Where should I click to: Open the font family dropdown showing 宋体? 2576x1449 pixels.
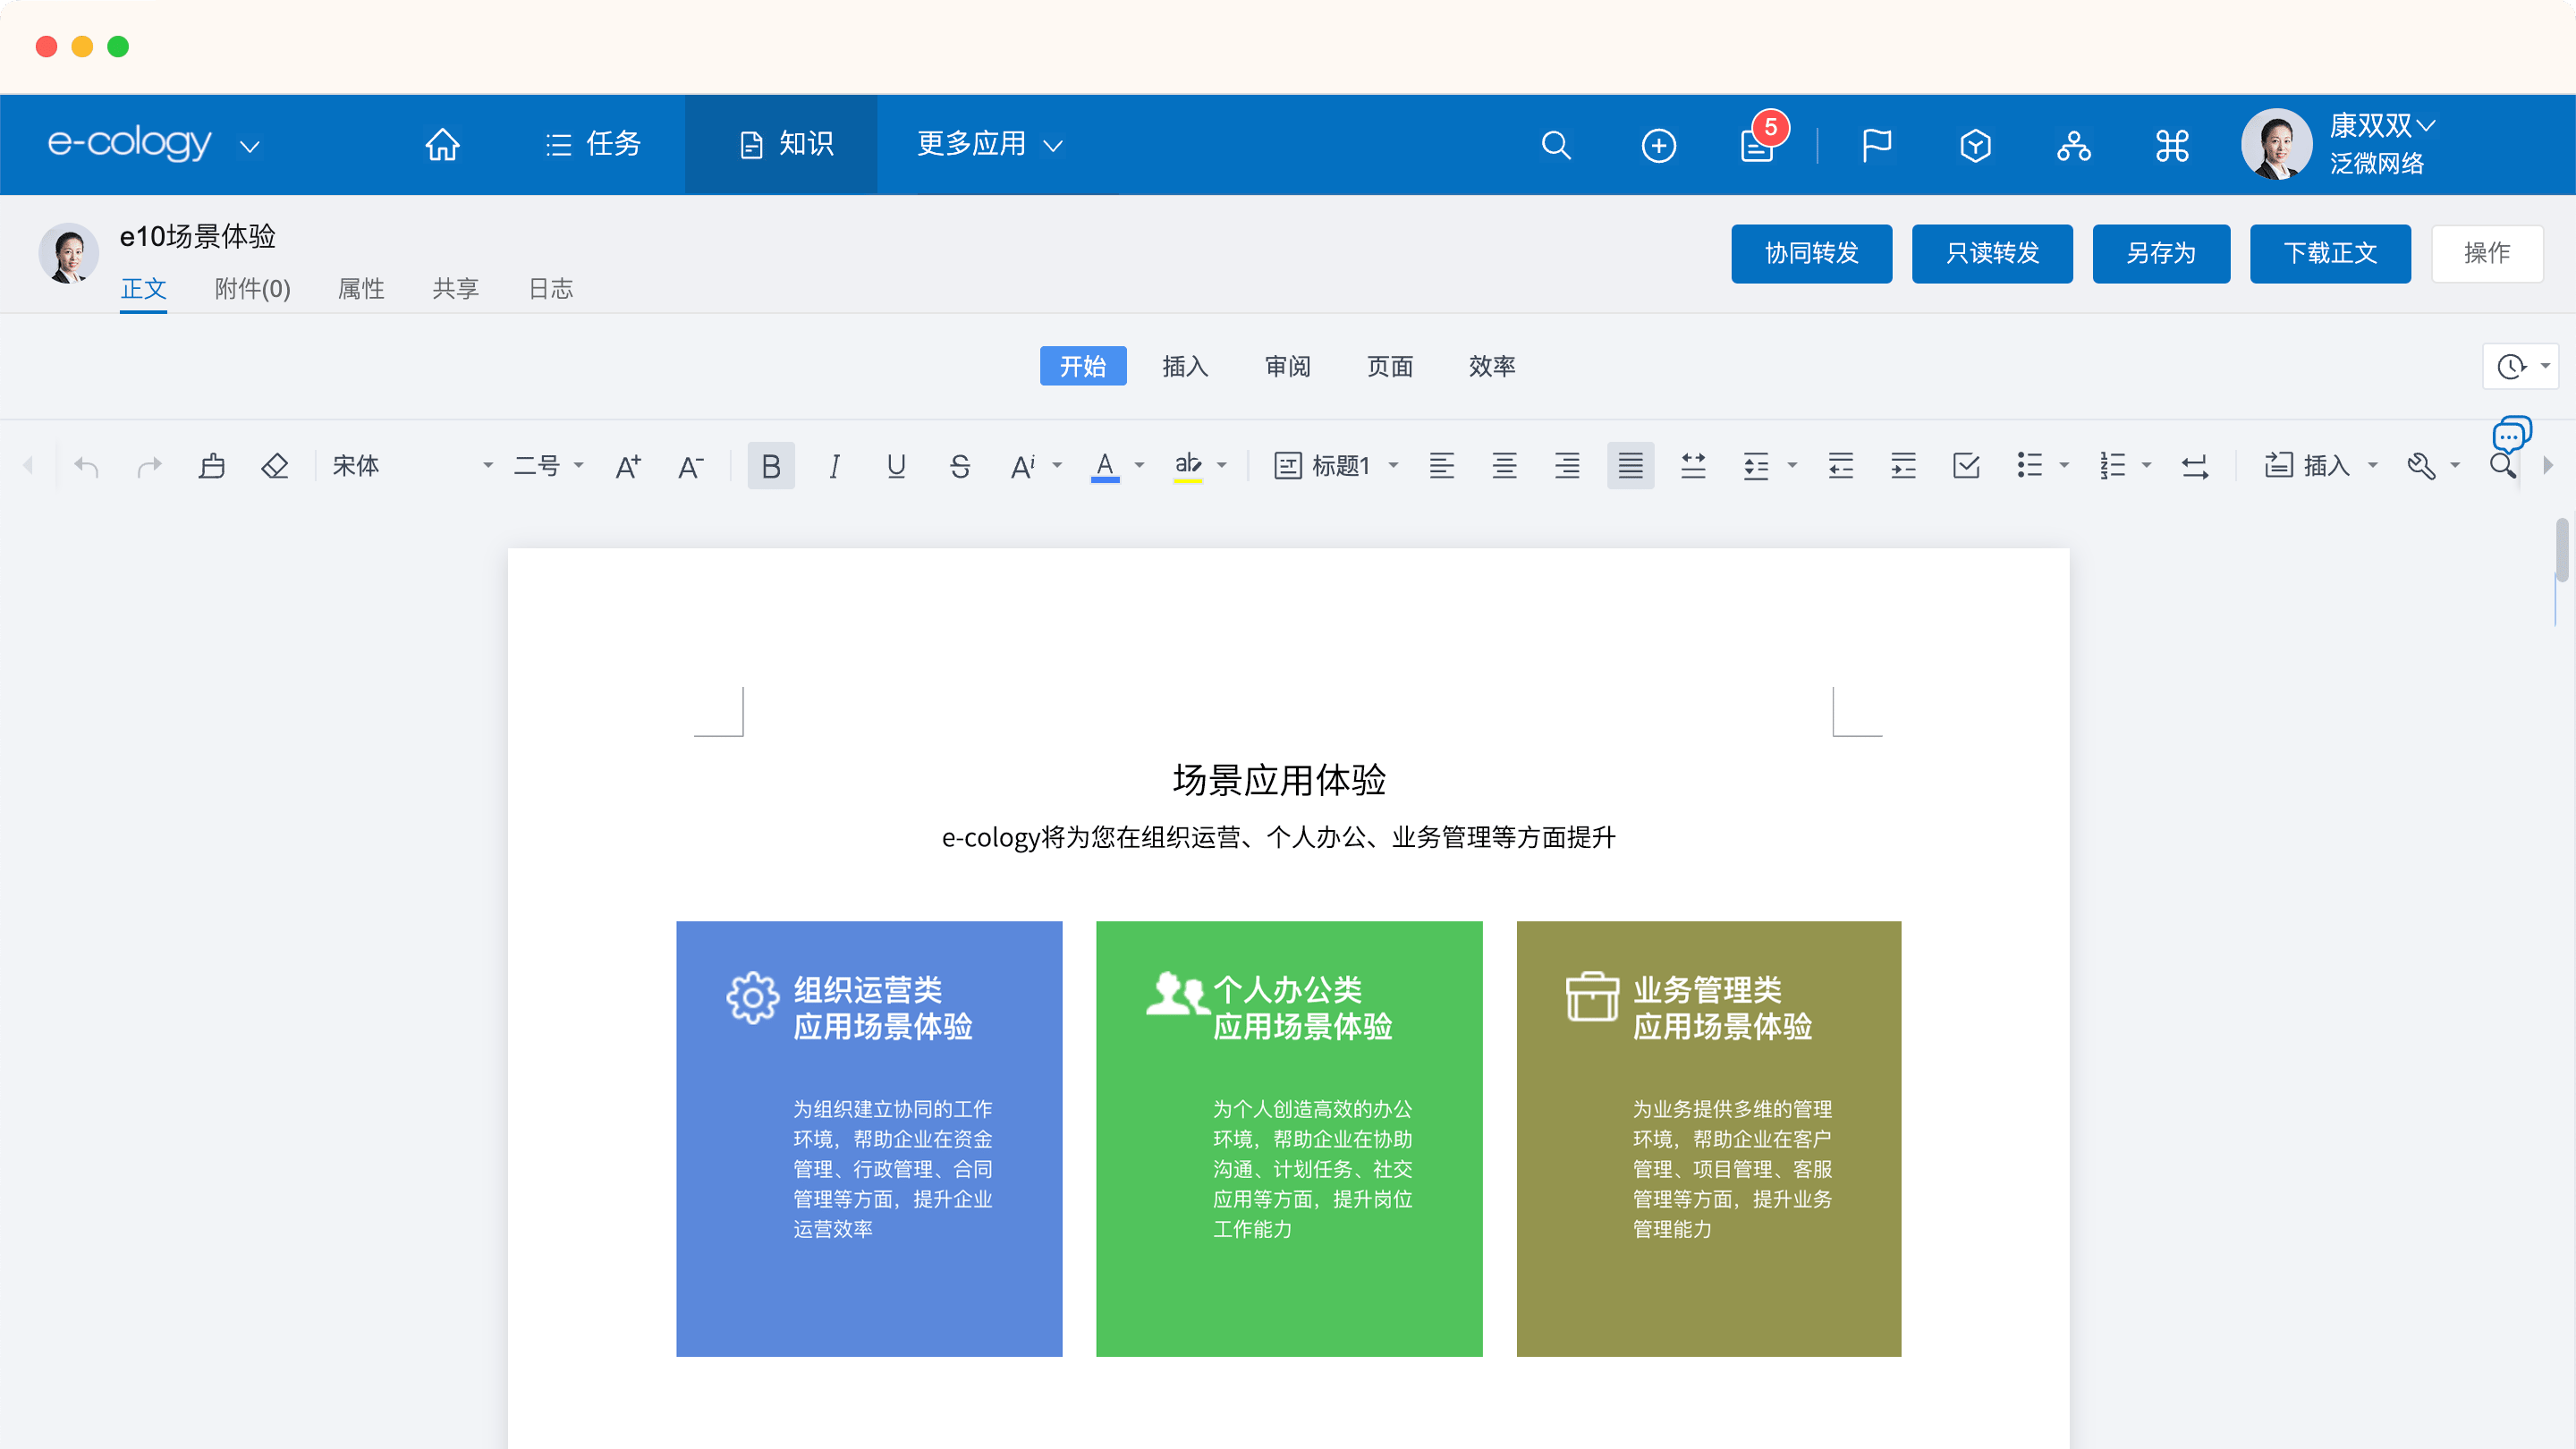(x=412, y=466)
